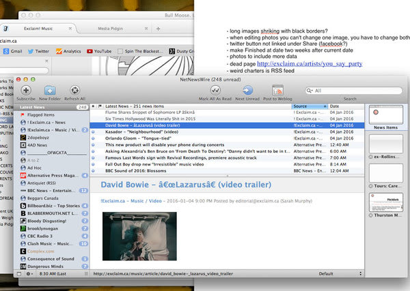Toggle unread dot for Orlando Gloom item
Viewport: 410px width, 291px height.
tap(93, 138)
